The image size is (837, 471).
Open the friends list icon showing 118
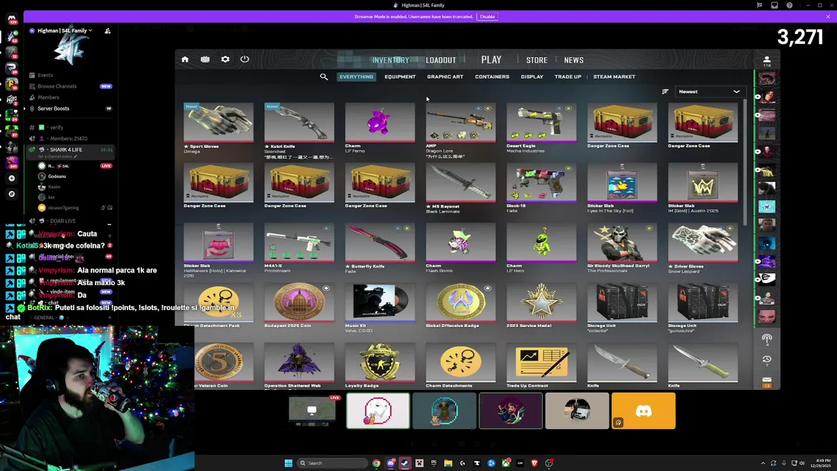767,61
